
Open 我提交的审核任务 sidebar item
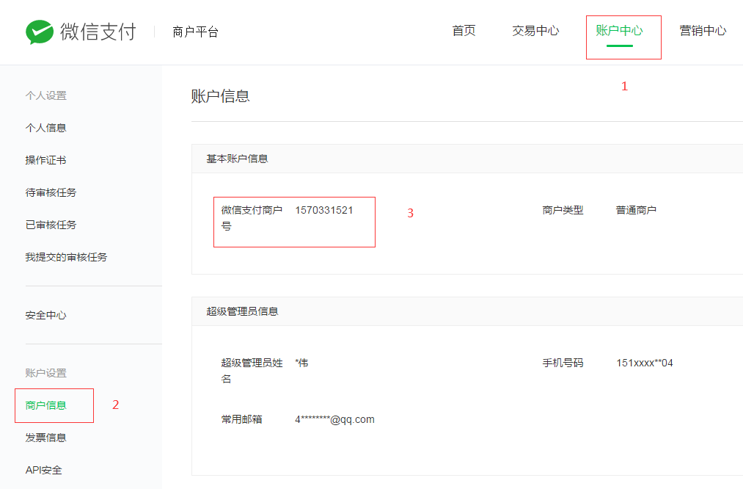point(66,256)
